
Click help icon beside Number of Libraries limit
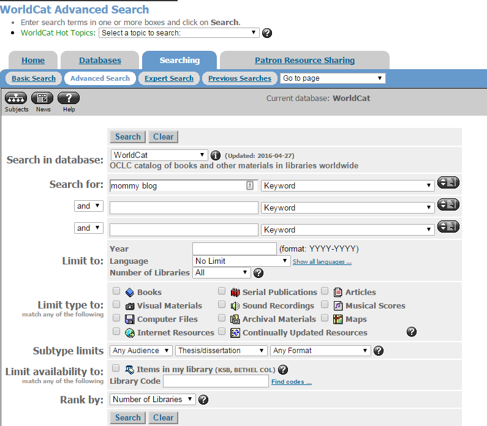tap(259, 273)
